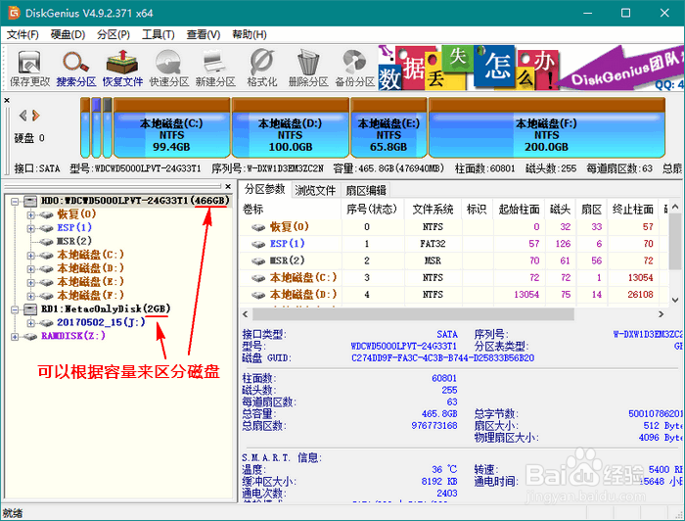Click the Backup Partition (备份分区) icon

click(x=354, y=68)
